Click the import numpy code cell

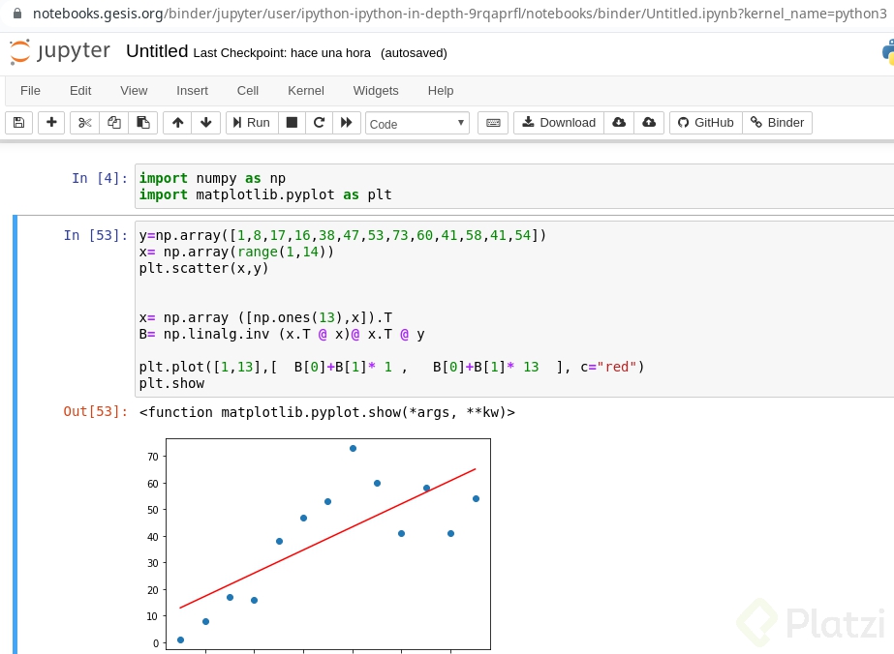click(516, 187)
